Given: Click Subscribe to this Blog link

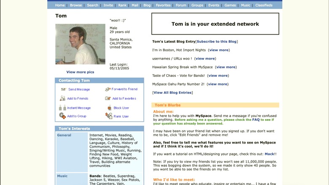Looking at the screenshot, I should pos(216,41).
